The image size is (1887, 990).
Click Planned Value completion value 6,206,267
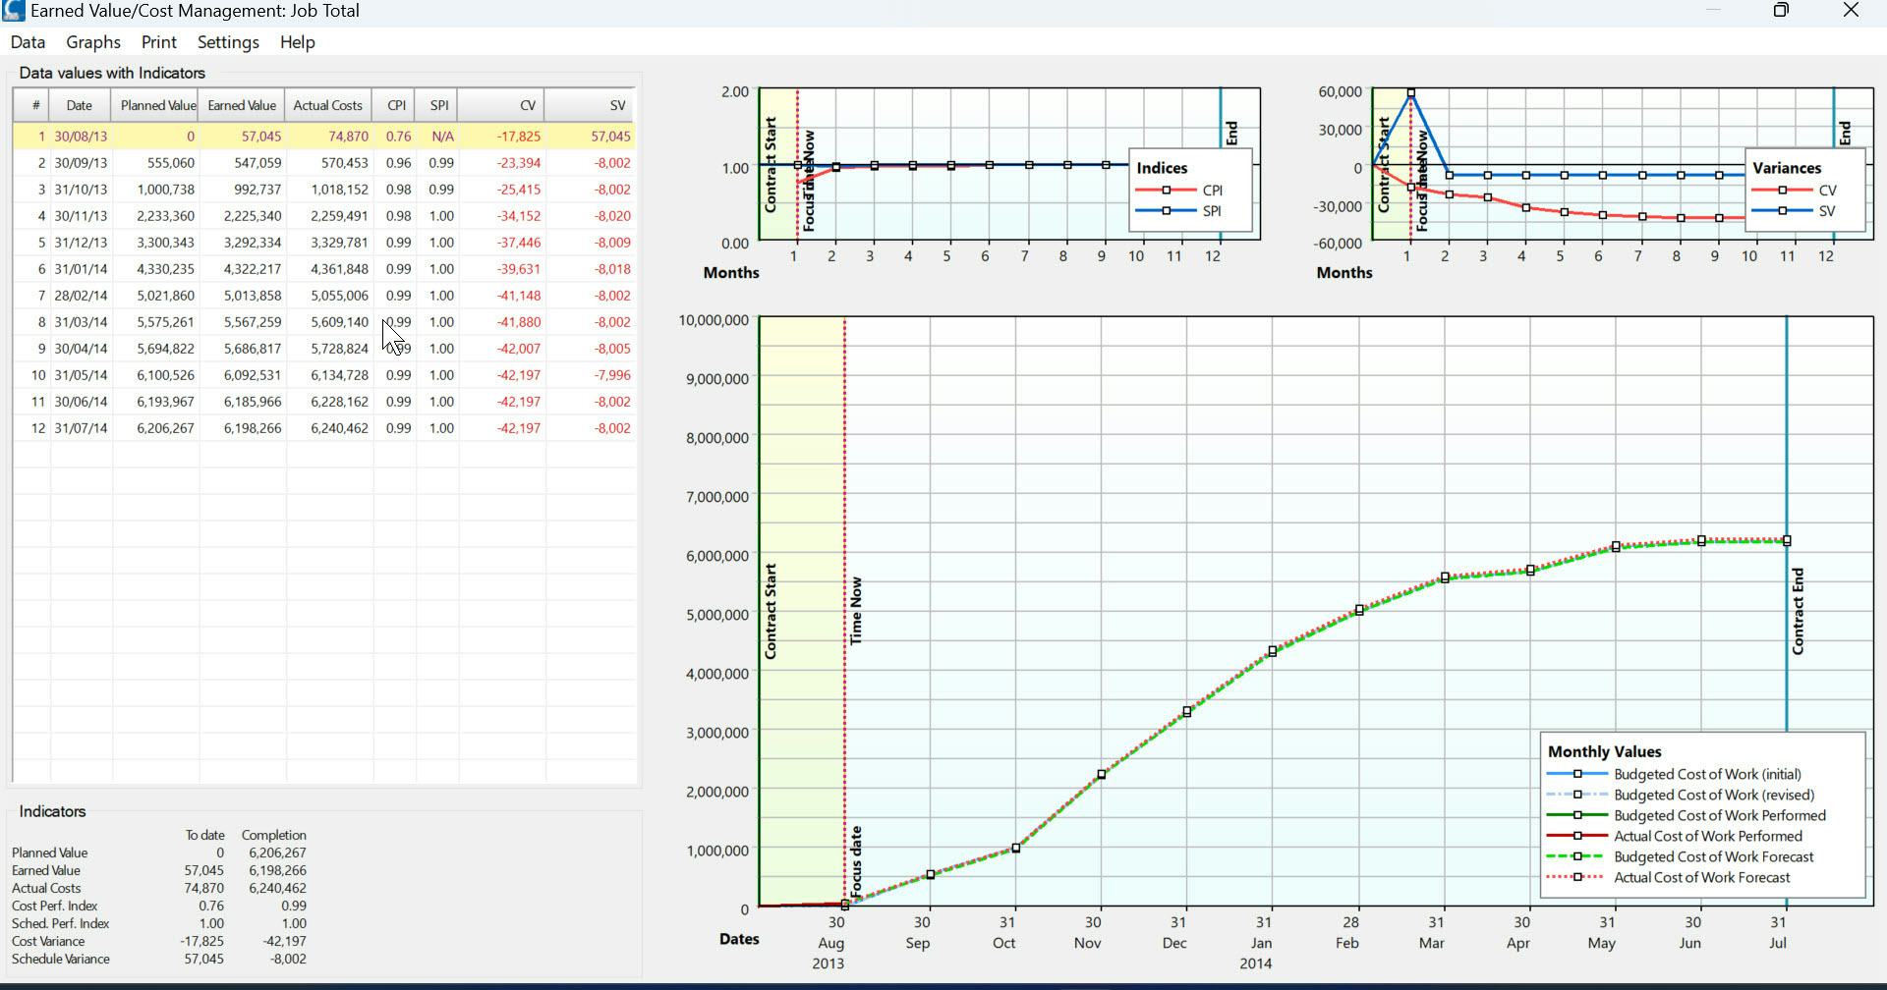[x=277, y=853]
